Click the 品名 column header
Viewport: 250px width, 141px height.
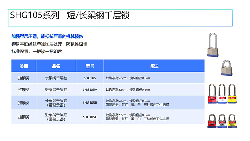pos(56,66)
